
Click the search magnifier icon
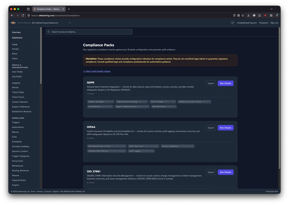coord(49,32)
